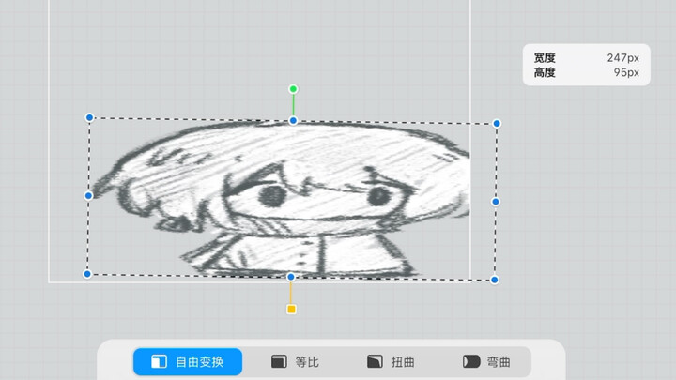This screenshot has width=676, height=380.
Task: Click the 宽度 label in info panel
Action: click(545, 58)
